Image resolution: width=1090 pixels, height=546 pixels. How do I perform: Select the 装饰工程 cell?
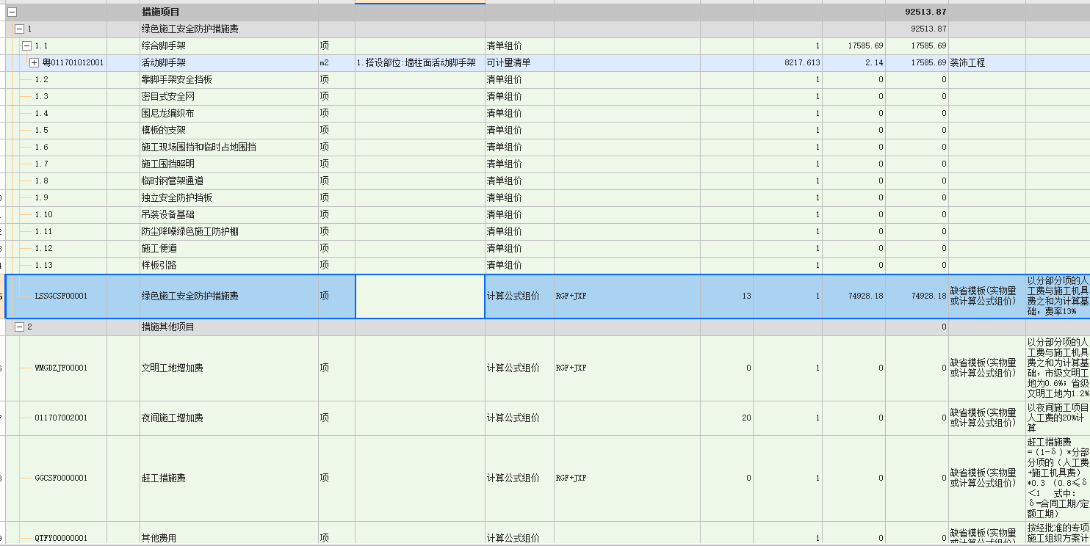click(968, 63)
